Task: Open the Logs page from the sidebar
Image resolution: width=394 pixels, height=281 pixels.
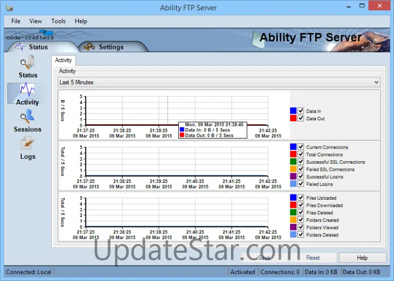Action: (27, 149)
